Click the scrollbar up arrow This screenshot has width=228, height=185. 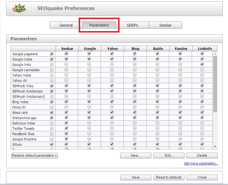(x=215, y=54)
